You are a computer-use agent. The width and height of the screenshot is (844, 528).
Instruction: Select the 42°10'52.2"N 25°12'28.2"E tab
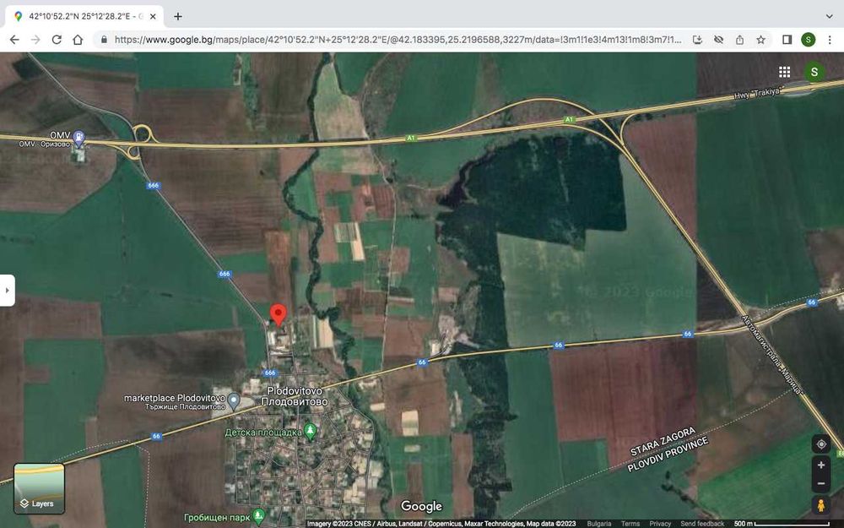pos(84,17)
